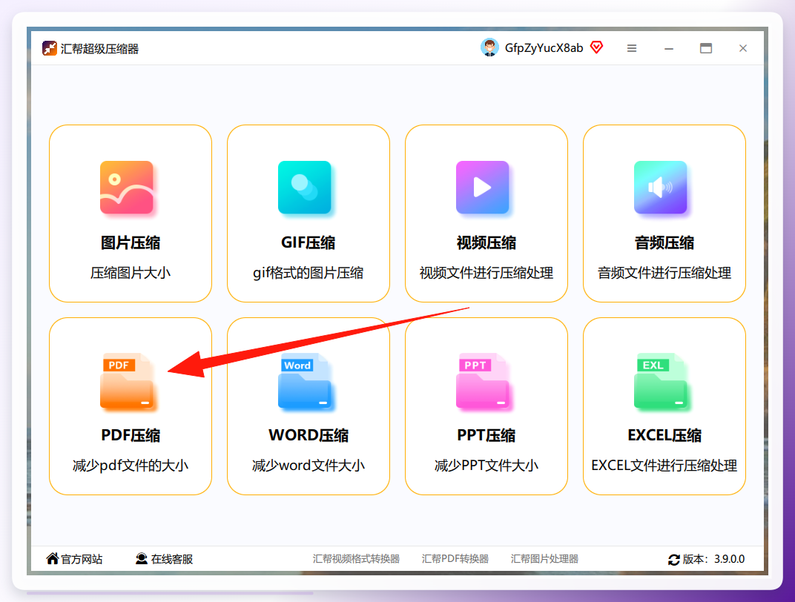Viewport: 795px width, 602px height.
Task: Click the 减少PPT文件大小 description
Action: 486,466
